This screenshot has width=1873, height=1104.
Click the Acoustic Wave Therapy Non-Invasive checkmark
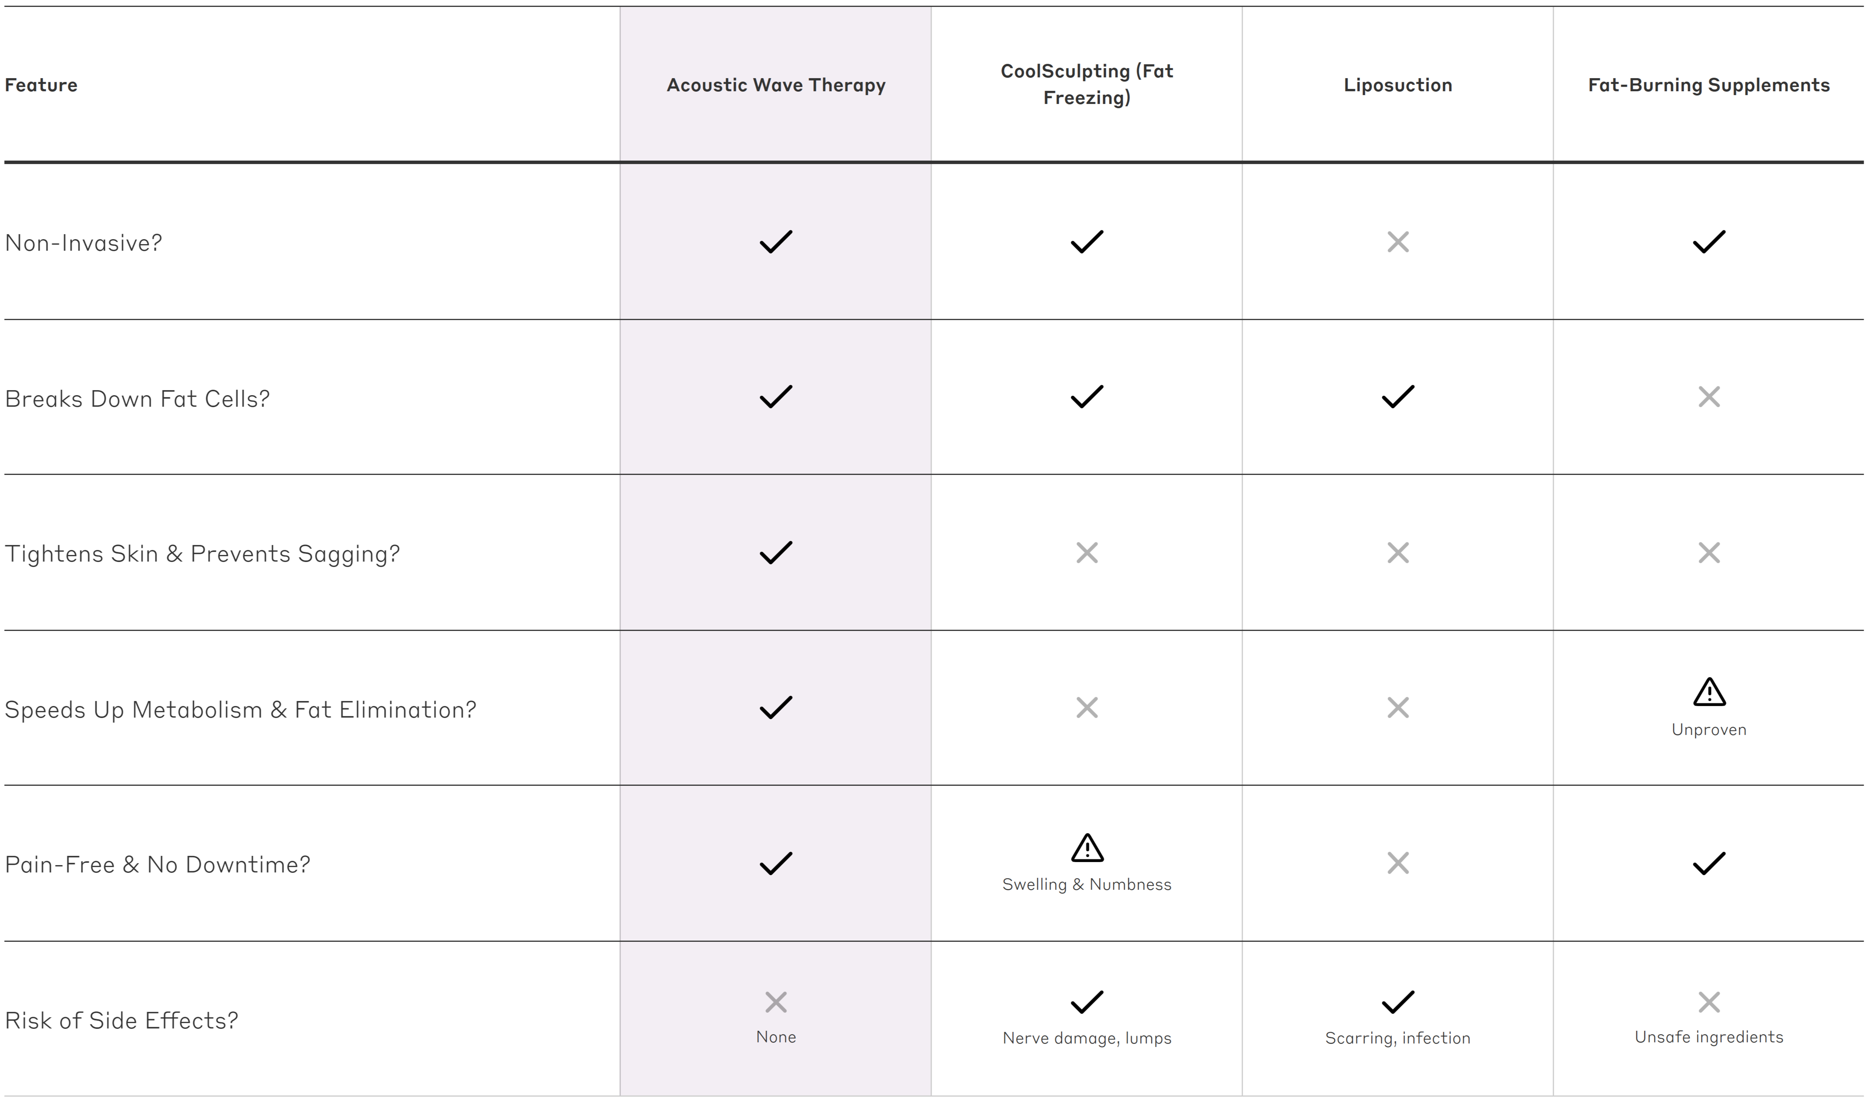776,242
